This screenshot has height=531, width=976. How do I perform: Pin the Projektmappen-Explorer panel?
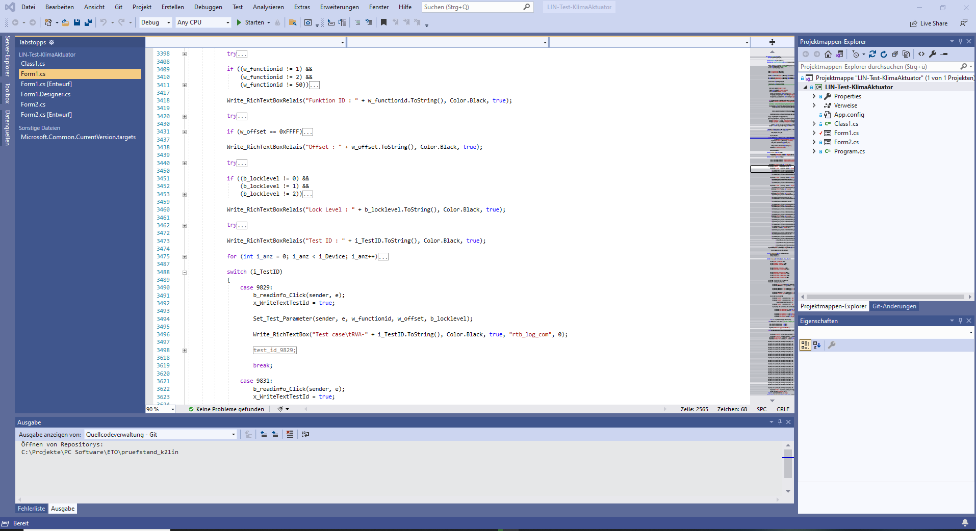pyautogui.click(x=960, y=41)
